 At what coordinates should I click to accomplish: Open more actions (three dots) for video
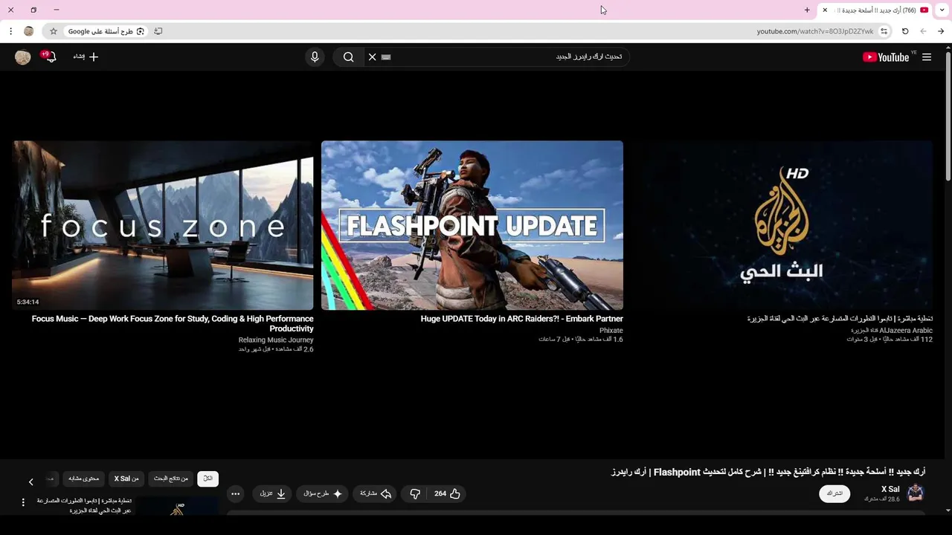[x=235, y=493]
